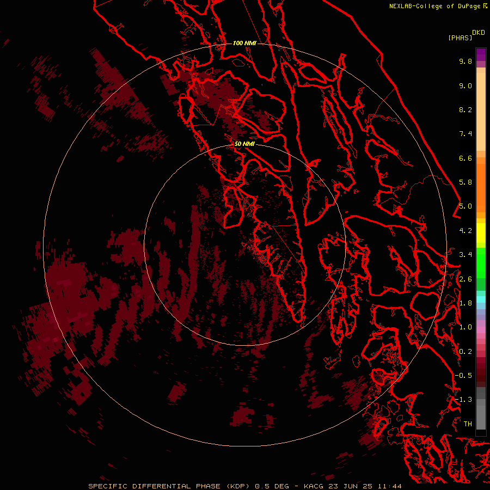The width and height of the screenshot is (490, 490).
Task: Click the 23 JUN 25 11:44 timestamp
Action: 365,486
